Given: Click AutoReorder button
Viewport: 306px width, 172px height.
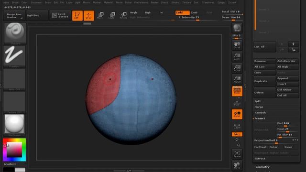Looking at the screenshot, I should point(287,61).
